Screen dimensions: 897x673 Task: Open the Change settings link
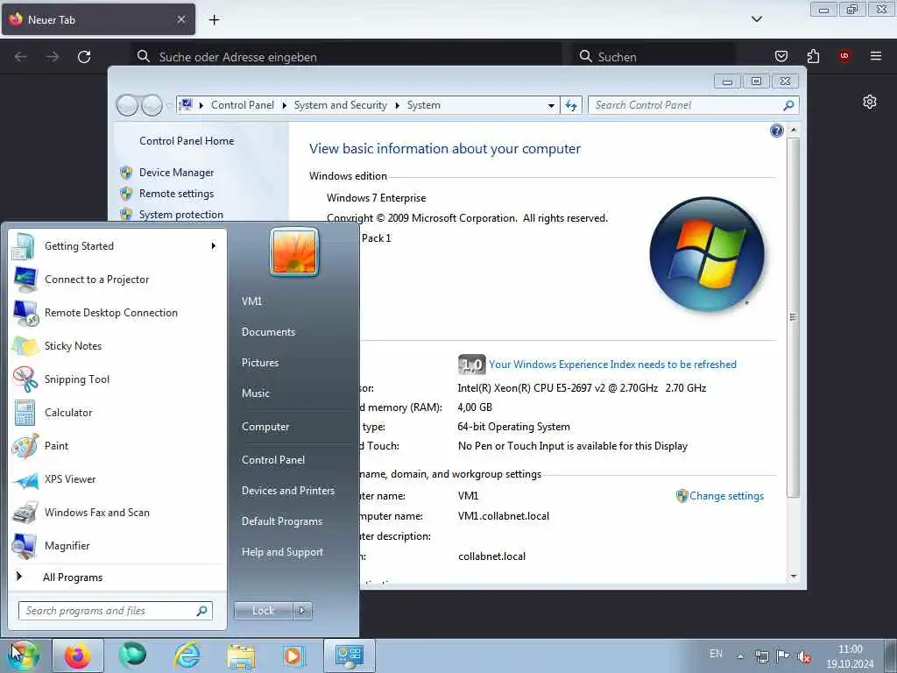[726, 496]
